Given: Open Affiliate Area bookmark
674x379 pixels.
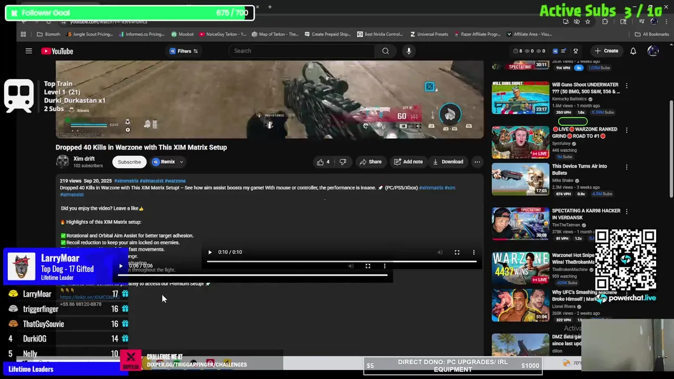Looking at the screenshot, I should (x=529, y=34).
